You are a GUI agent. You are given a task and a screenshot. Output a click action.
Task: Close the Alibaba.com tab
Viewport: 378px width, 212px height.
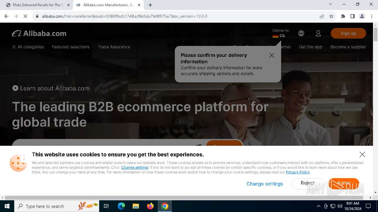(x=139, y=5)
